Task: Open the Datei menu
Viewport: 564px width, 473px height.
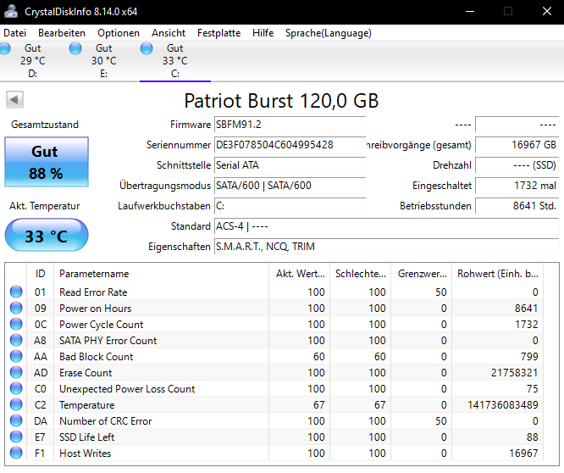Action: pos(14,33)
